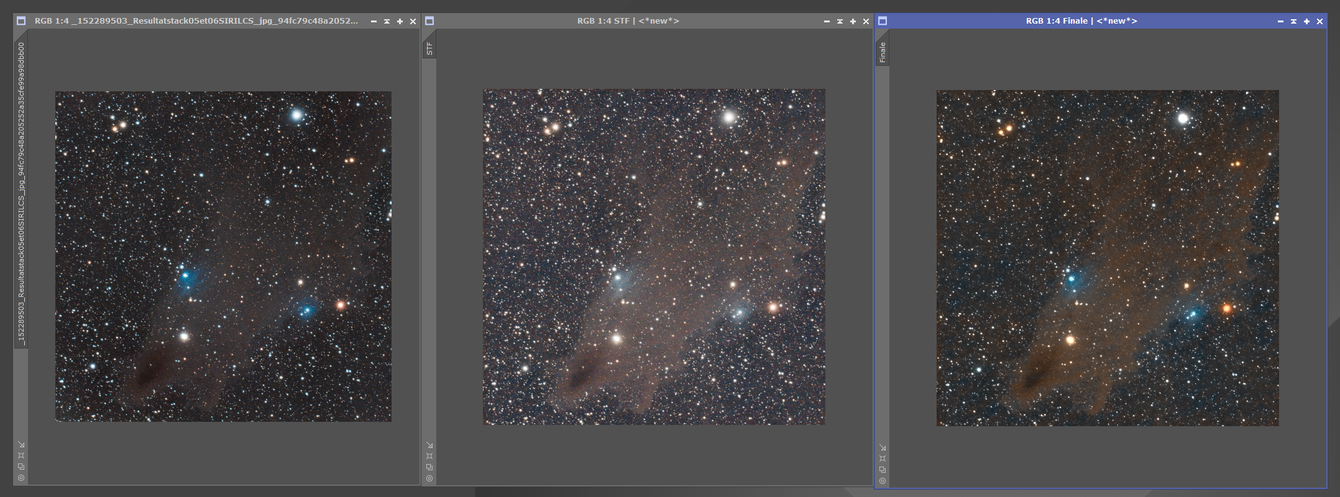Iconize the Finale window with the dash button
Image resolution: width=1340 pixels, height=497 pixels.
coord(1280,21)
